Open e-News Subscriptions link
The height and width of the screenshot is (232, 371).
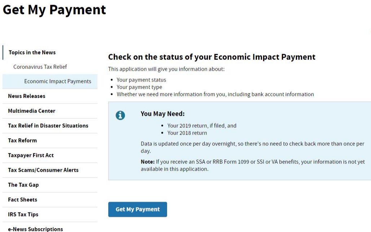click(x=35, y=229)
